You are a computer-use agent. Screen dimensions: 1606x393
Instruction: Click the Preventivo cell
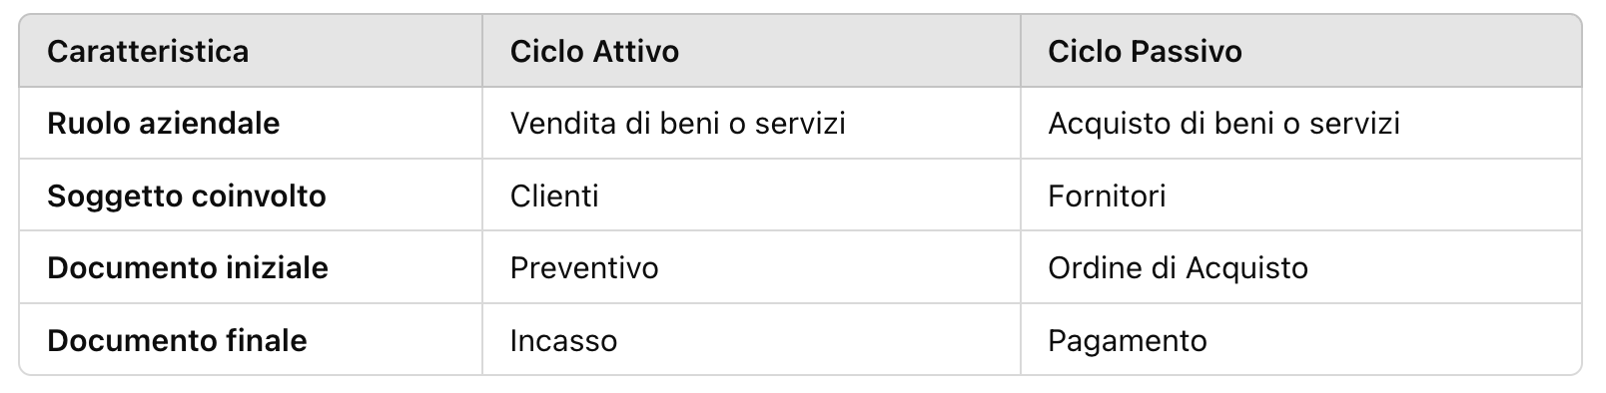[x=584, y=267]
